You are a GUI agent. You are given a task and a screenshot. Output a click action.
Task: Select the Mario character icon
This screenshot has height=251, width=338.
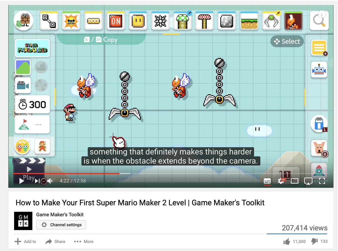pos(43,146)
